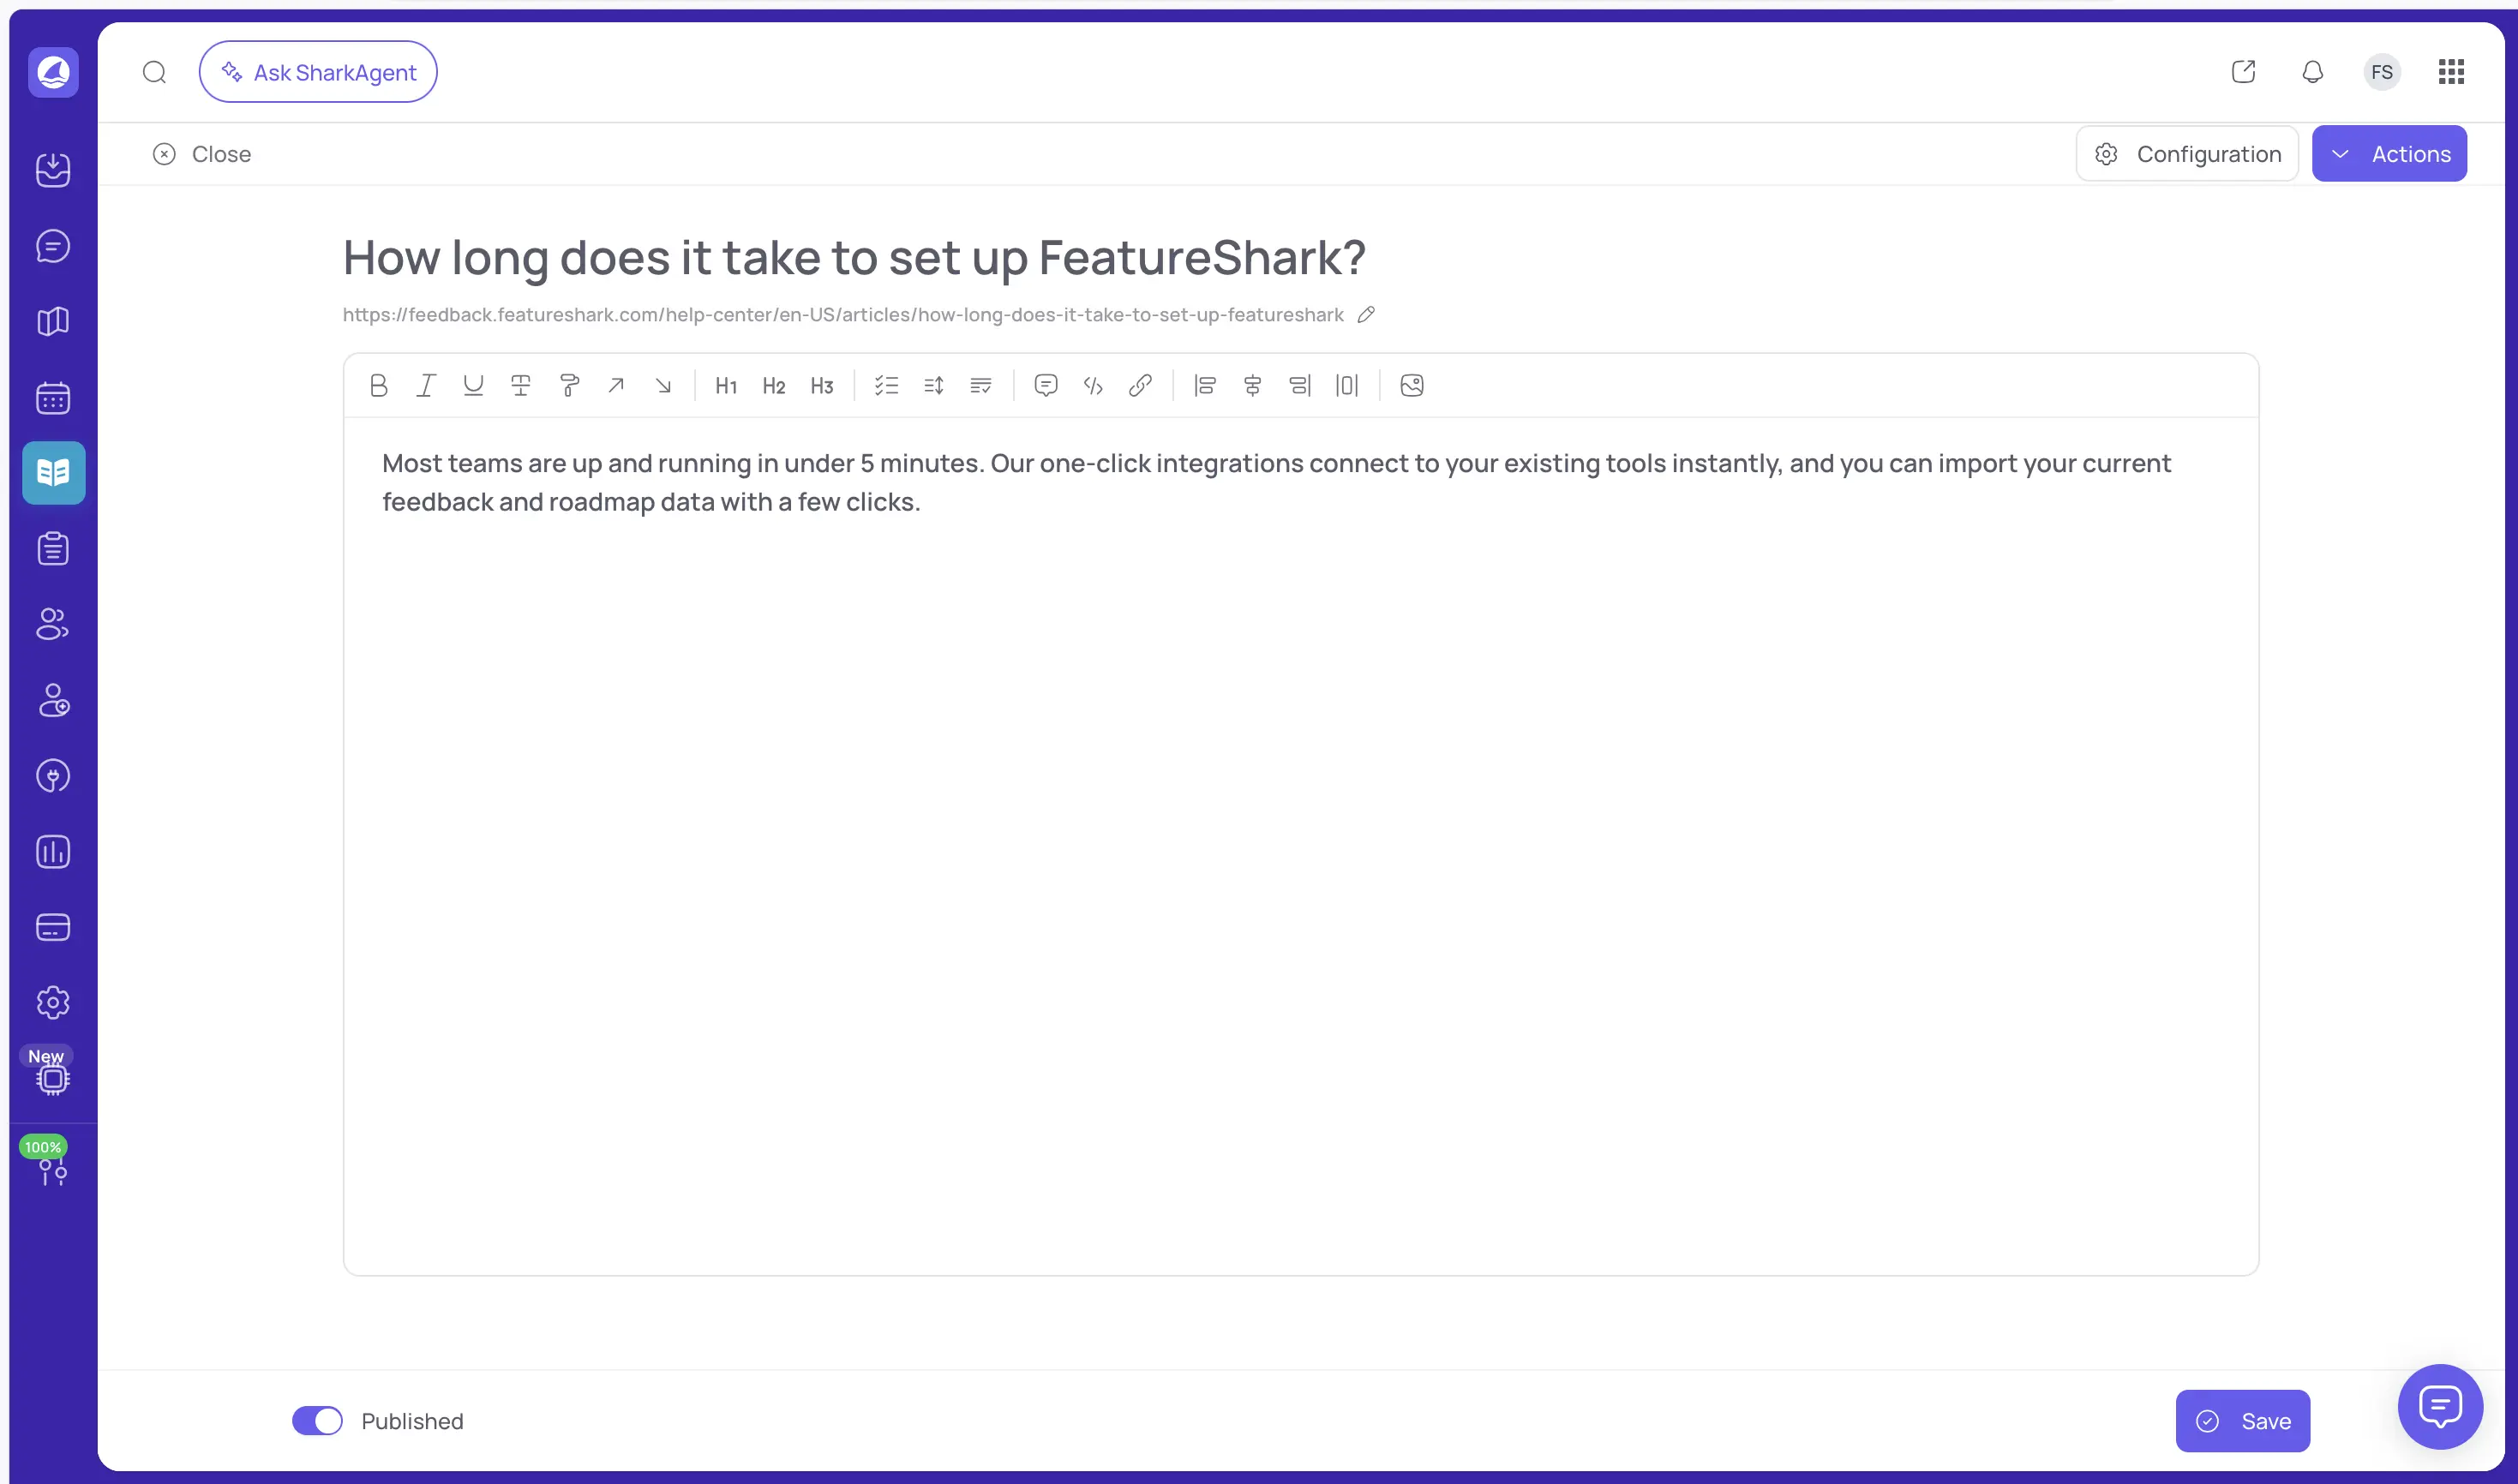2518x1484 pixels.
Task: Justify text alignment
Action: point(1347,386)
